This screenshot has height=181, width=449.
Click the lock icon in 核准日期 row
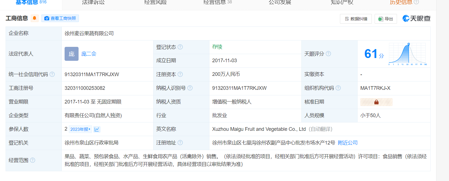(376, 102)
